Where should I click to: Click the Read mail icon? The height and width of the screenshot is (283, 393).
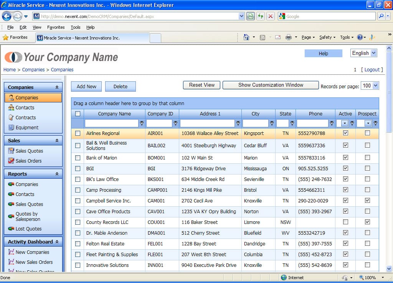[278, 37]
